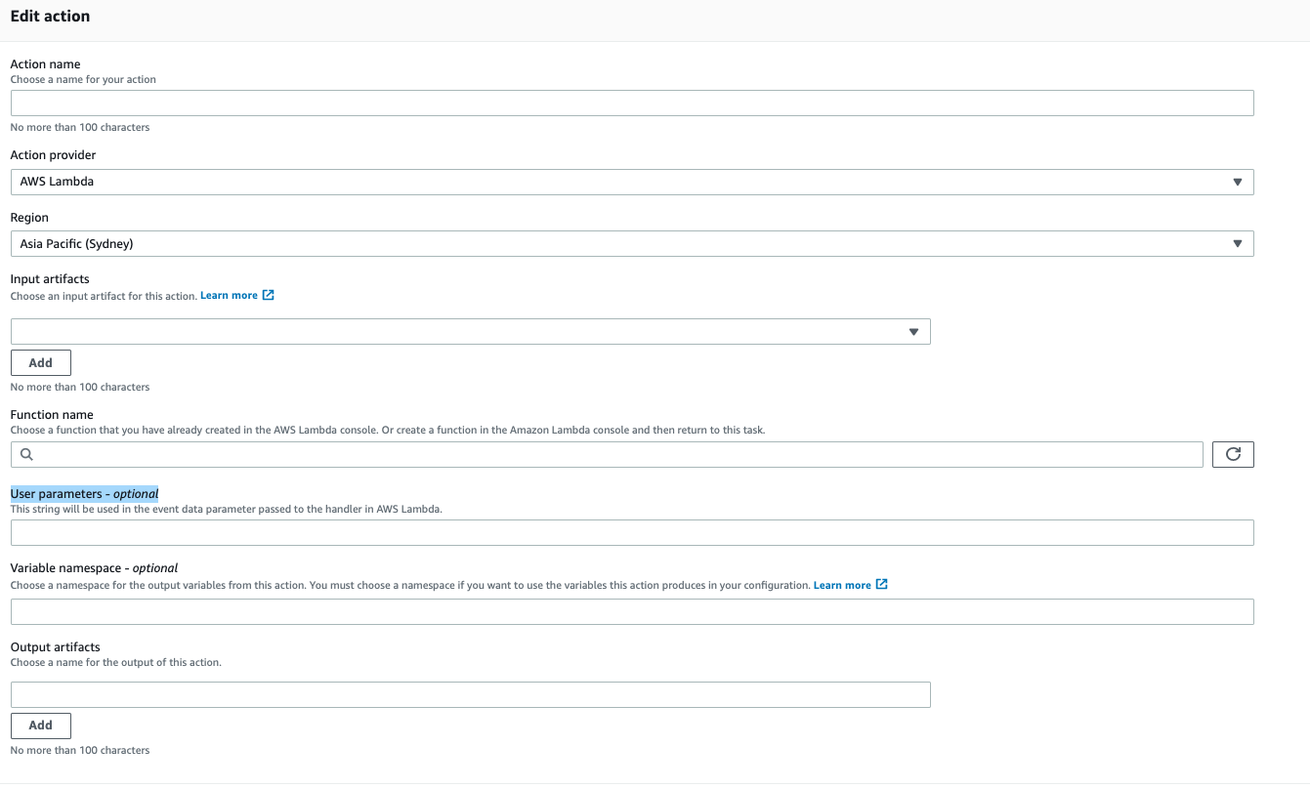Click the arrow on Input artifacts selector
1310x788 pixels.
point(914,332)
